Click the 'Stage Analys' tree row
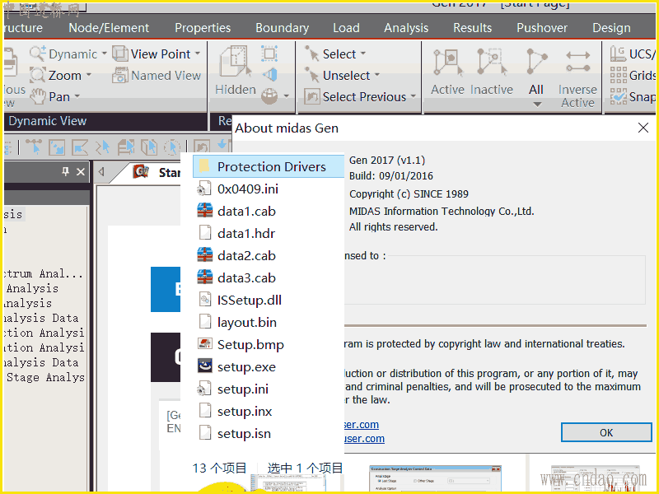Screen dimensions: 659x494 pyautogui.click(x=44, y=377)
